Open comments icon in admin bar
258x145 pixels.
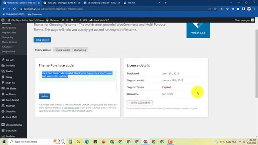point(73,20)
